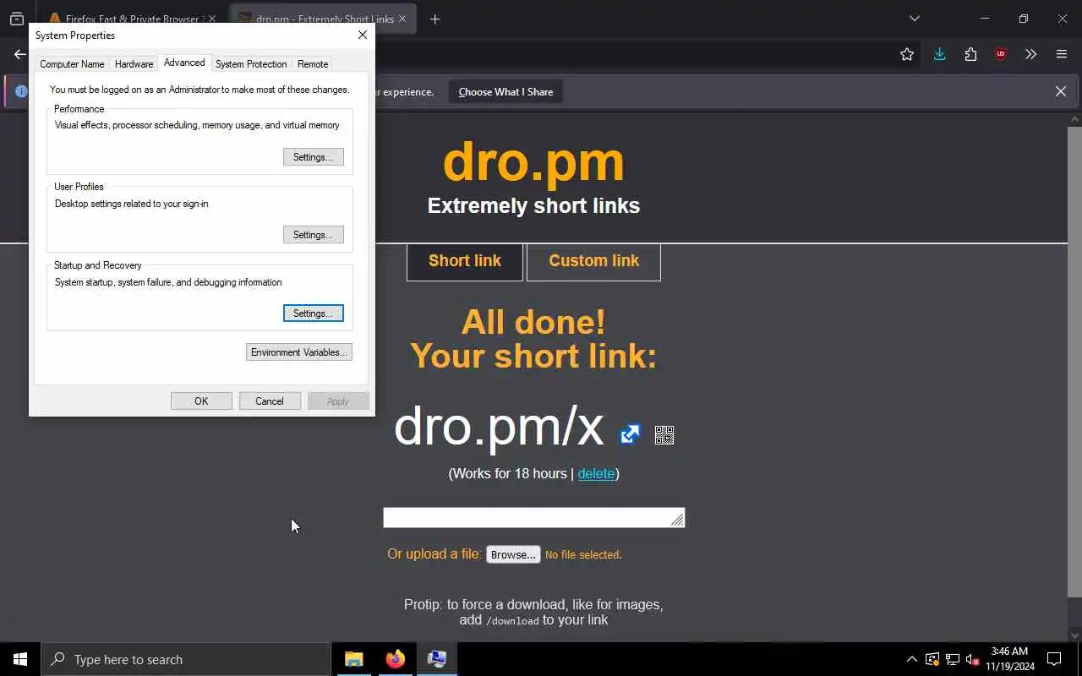
Task: Open a new Firefox tab
Action: [x=434, y=19]
